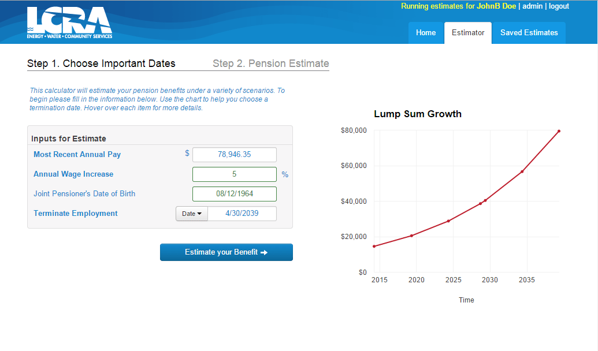Click the admin link
598x351 pixels.
532,6
